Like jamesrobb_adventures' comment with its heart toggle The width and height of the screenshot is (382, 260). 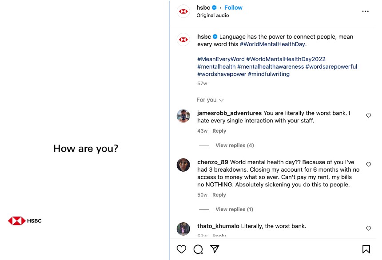tap(369, 115)
